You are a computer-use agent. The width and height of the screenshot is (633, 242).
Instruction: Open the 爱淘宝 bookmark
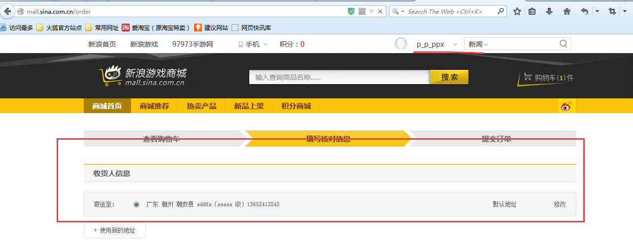[x=156, y=28]
